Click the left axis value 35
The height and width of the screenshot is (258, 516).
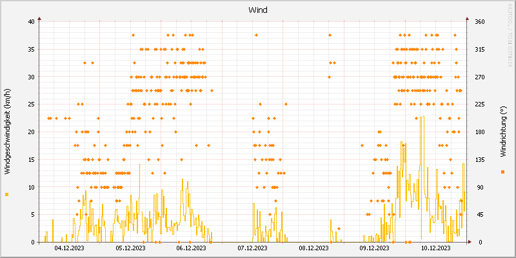point(31,50)
